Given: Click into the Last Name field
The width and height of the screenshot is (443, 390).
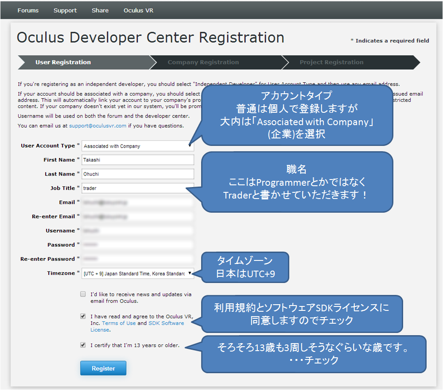Looking at the screenshot, I should coord(138,174).
